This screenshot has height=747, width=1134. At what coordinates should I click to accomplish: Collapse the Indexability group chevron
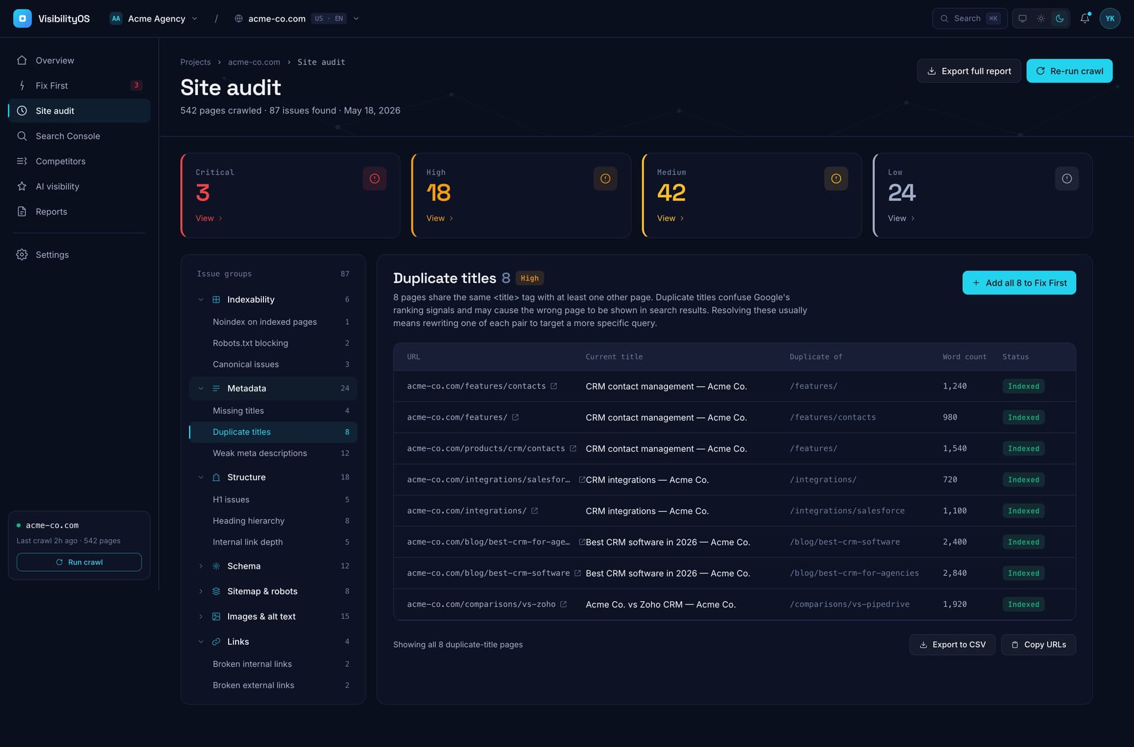click(201, 299)
